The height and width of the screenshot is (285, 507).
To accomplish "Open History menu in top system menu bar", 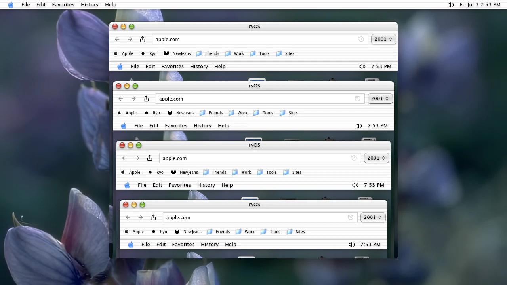I will (90, 5).
